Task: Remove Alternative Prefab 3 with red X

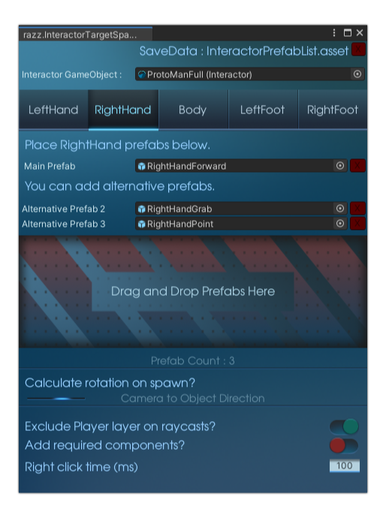Action: pyautogui.click(x=357, y=224)
